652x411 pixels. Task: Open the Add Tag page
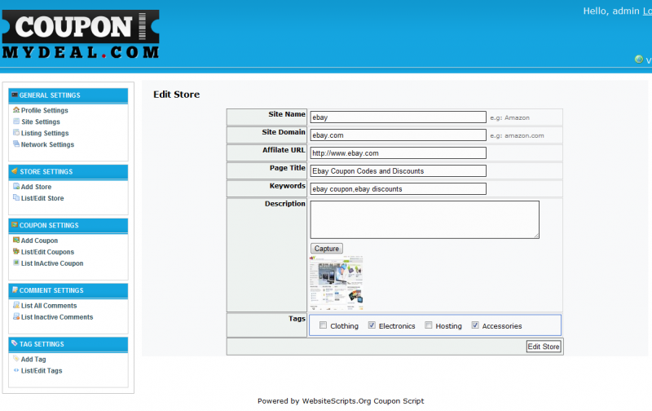point(33,359)
